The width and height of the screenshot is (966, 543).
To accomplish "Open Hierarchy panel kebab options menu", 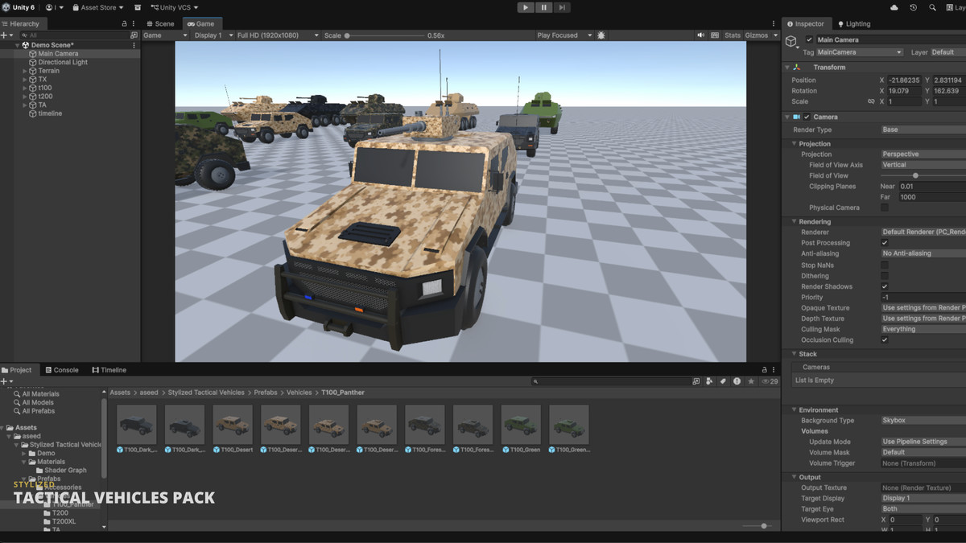I will tap(134, 24).
